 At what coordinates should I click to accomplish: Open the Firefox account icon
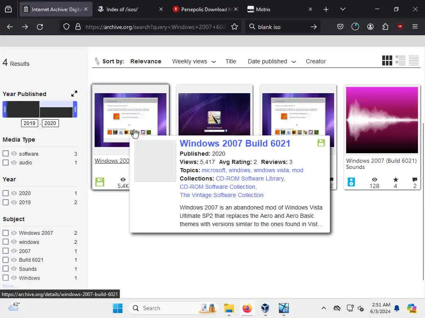370,26
